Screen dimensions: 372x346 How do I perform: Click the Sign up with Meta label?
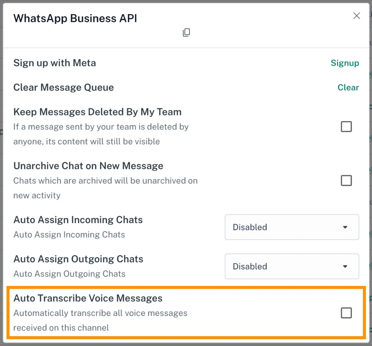55,63
